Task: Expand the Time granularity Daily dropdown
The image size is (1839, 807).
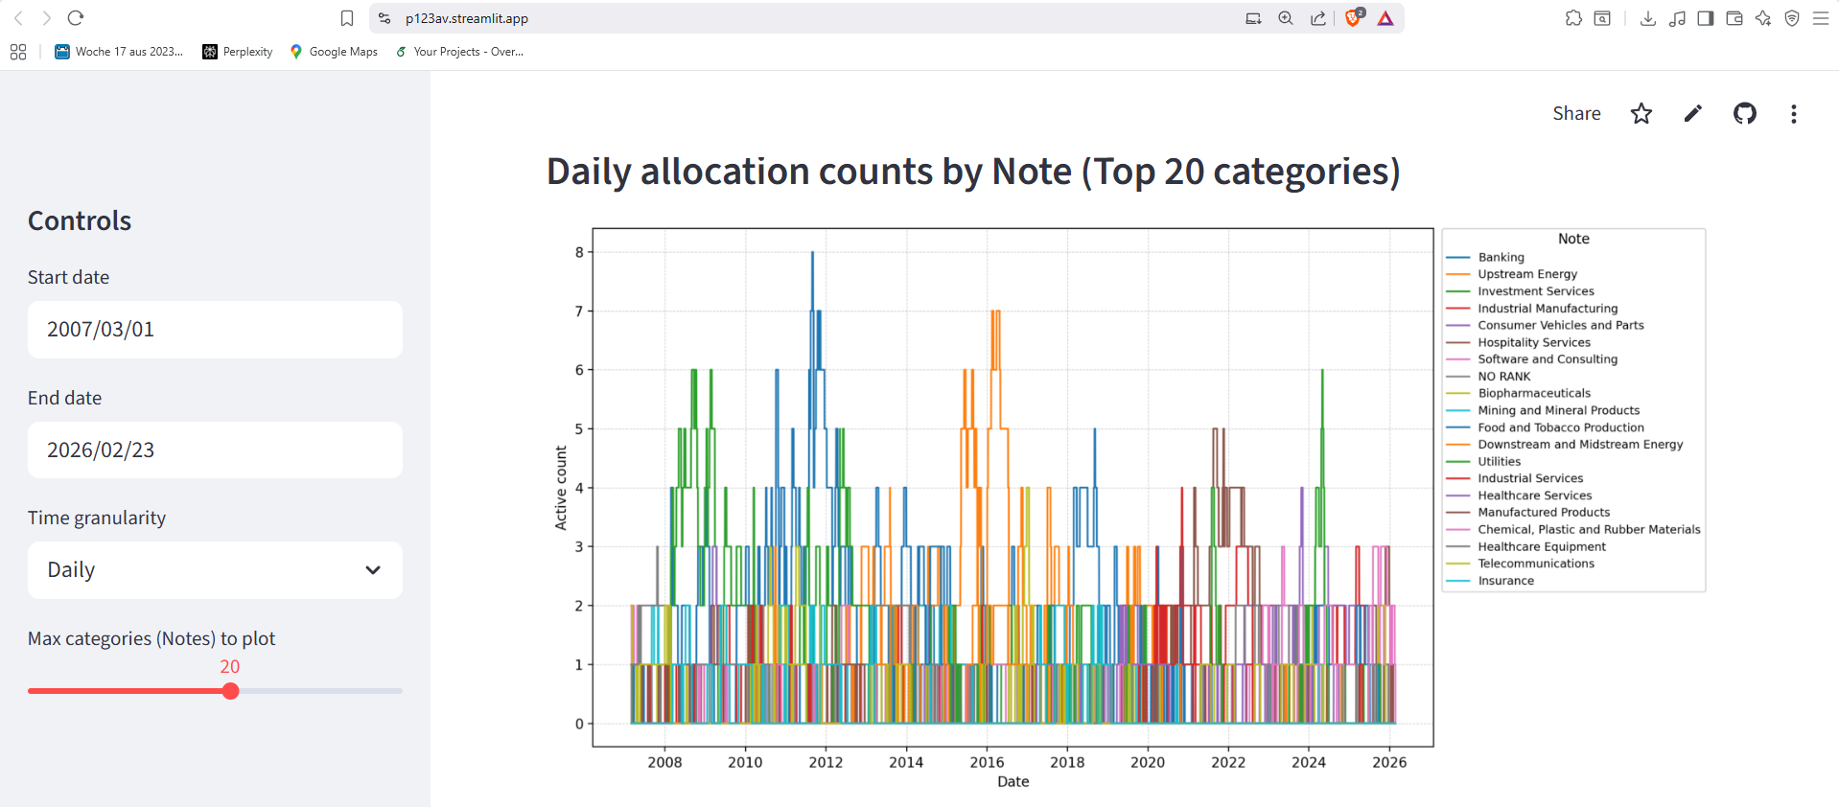Action: point(215,570)
